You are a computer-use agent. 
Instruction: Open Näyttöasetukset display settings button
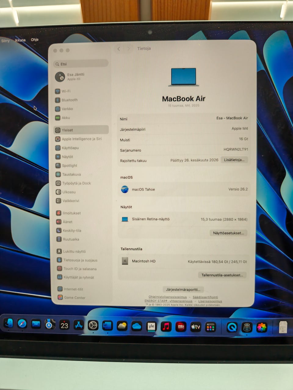click(228, 233)
